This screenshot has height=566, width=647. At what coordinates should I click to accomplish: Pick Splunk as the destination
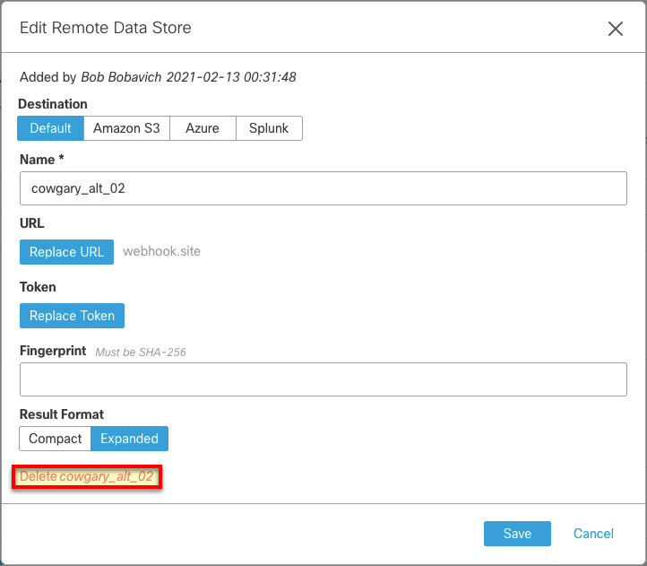269,128
